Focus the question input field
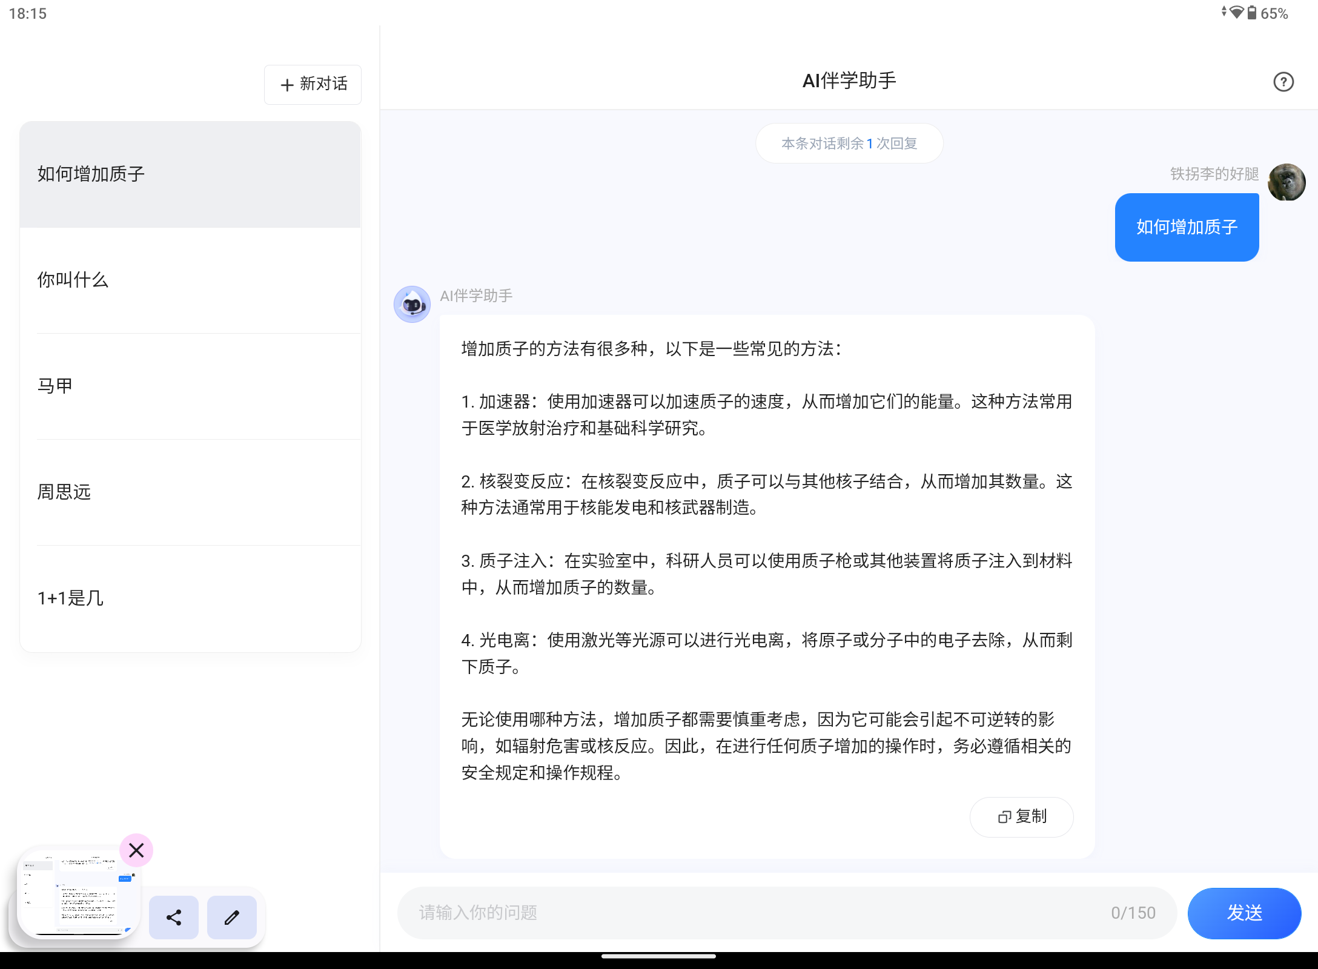The image size is (1318, 969). (x=786, y=913)
